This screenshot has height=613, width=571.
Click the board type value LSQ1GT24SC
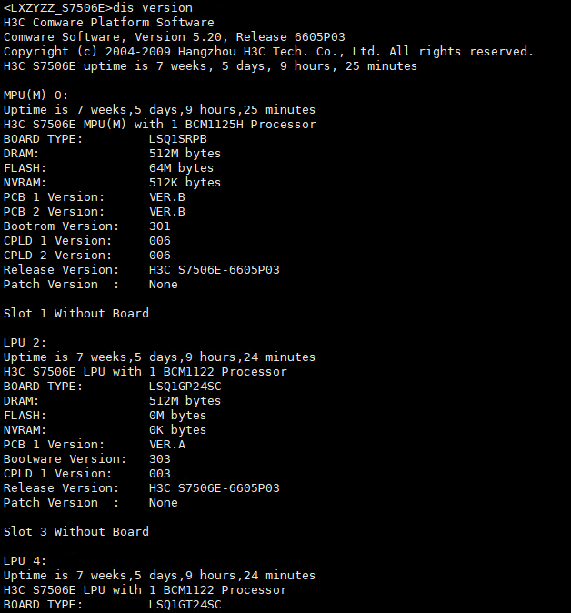point(185,605)
